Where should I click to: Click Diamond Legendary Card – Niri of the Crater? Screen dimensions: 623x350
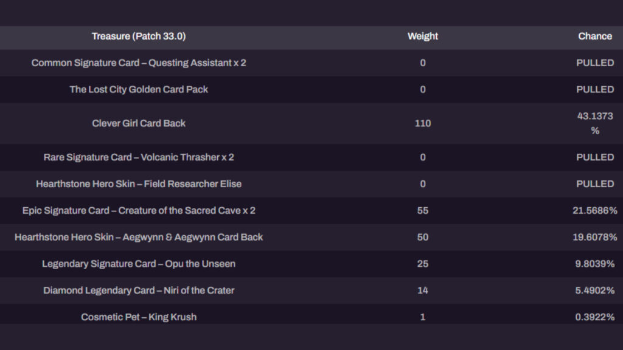click(x=139, y=290)
